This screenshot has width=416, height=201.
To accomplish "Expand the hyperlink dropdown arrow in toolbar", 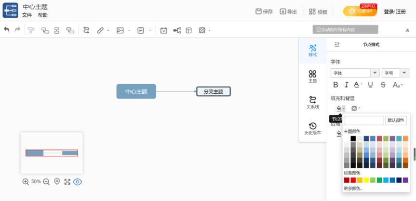I will 108,30.
